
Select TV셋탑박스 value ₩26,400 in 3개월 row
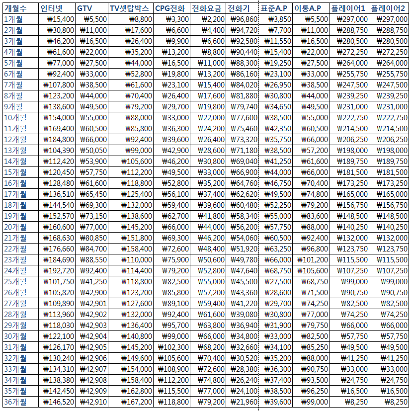click(x=131, y=41)
